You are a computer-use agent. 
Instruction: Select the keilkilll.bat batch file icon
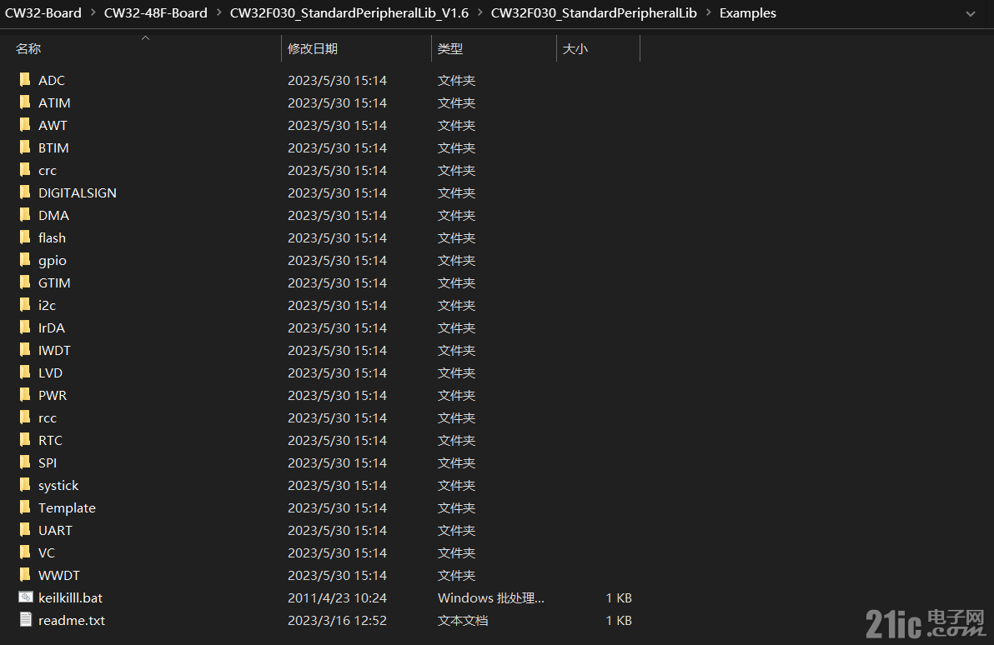tap(25, 597)
